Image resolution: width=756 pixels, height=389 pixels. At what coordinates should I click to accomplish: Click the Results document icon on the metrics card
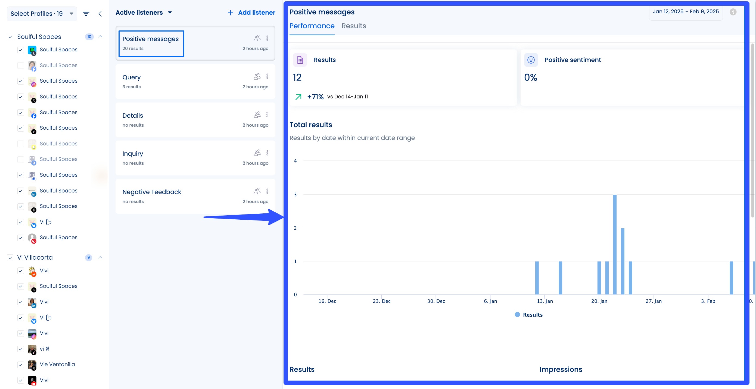pos(300,60)
